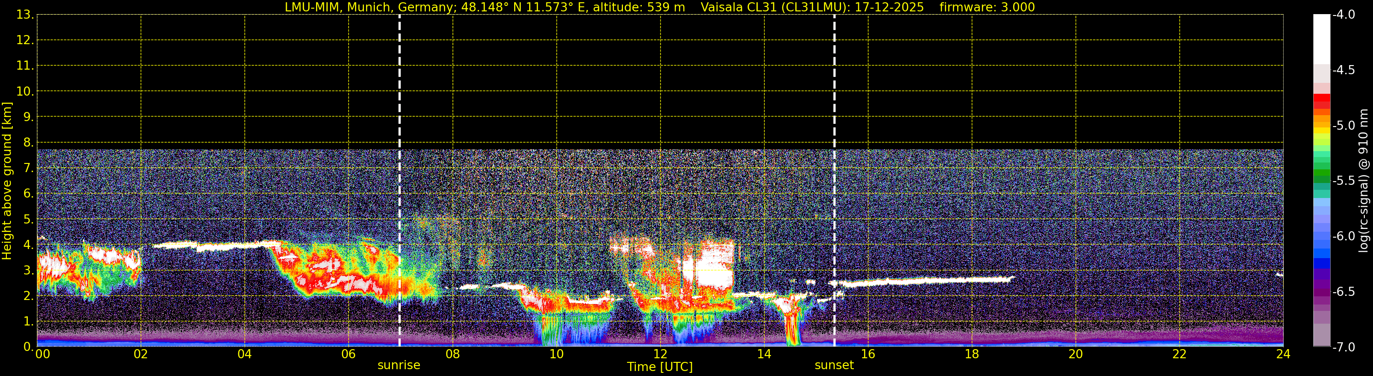Click the "Time [UTC]" axis label
Screen dimensions: 1373x376
click(660, 367)
